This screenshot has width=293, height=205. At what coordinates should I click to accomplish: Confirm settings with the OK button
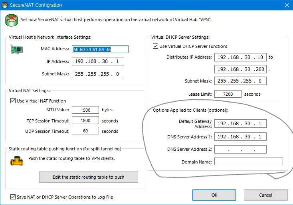point(214,195)
